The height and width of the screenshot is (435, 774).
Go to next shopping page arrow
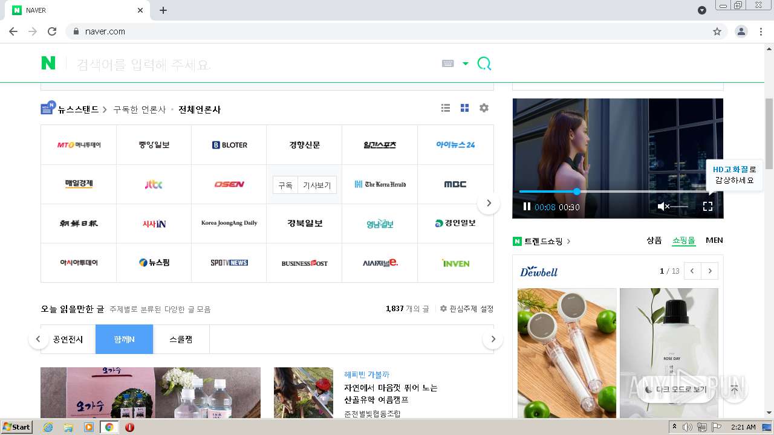[x=710, y=271]
